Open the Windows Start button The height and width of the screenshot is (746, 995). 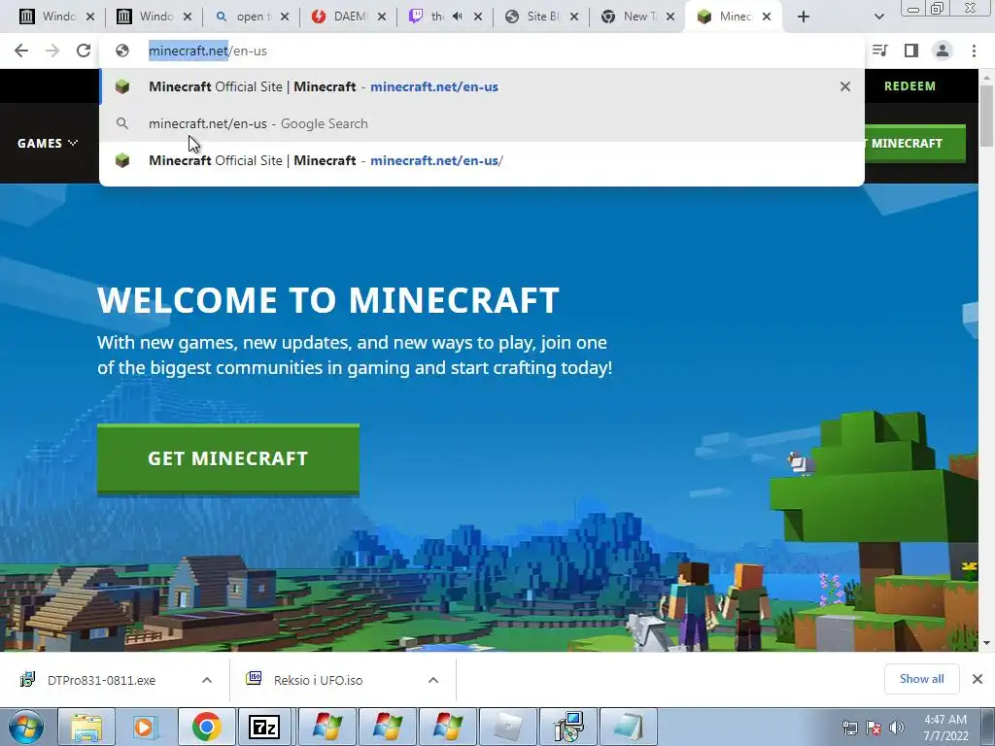click(x=27, y=727)
